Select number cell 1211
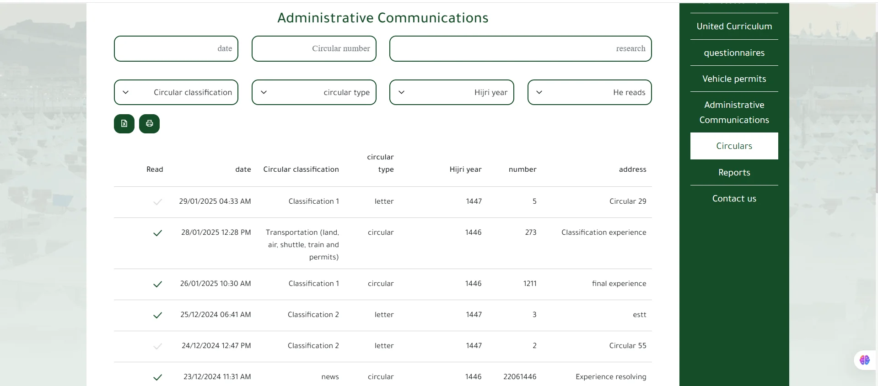The width and height of the screenshot is (878, 386). coord(530,284)
